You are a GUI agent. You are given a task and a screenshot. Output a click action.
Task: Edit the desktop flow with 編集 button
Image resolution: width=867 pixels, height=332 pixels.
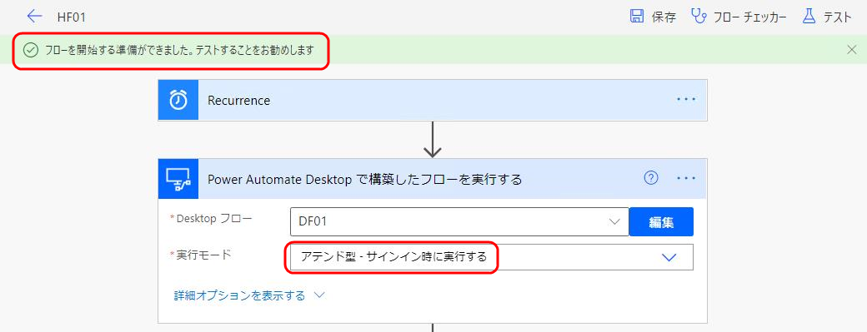[x=661, y=221]
